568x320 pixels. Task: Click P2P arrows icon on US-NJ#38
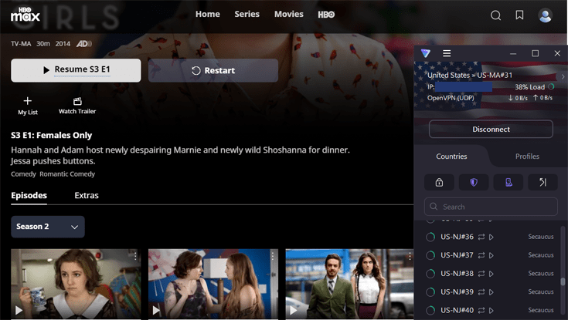(481, 274)
